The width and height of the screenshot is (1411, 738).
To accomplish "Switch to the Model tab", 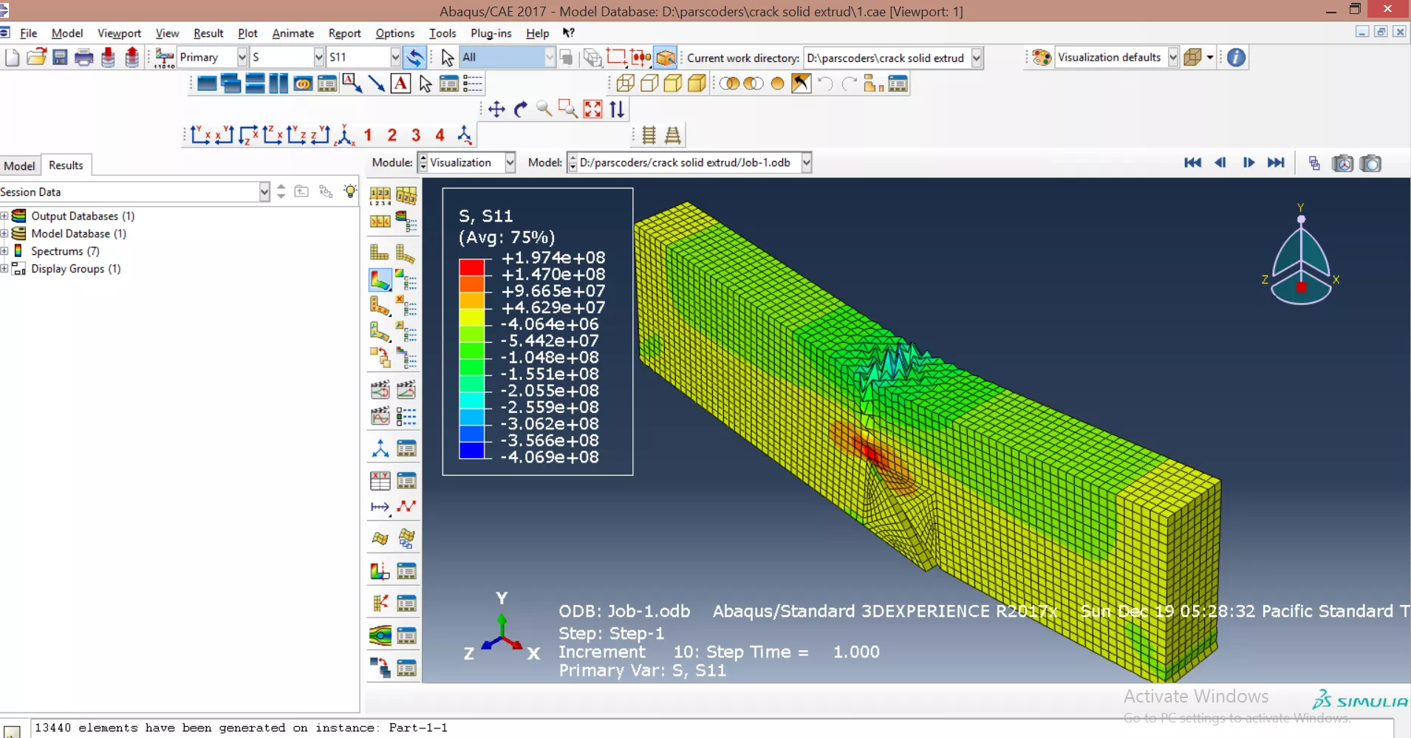I will pyautogui.click(x=19, y=165).
